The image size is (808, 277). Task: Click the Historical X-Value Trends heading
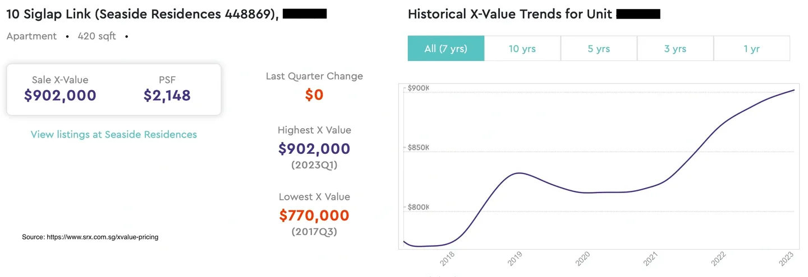(x=509, y=14)
